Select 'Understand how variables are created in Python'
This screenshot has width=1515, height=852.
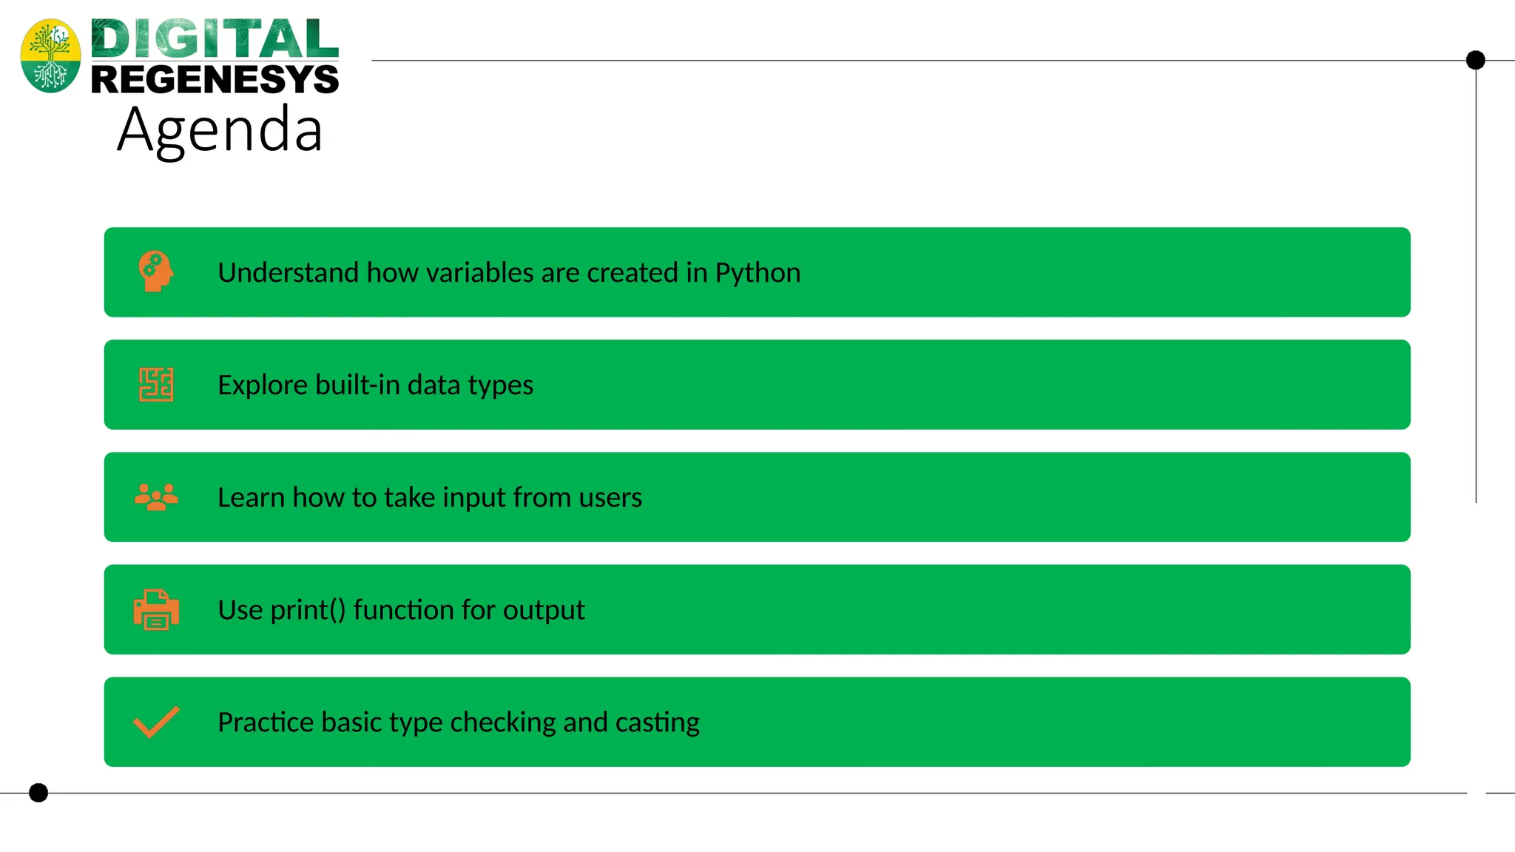pos(509,273)
